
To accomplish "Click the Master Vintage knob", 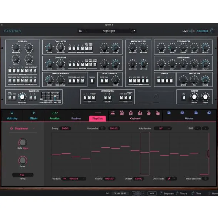I will 194,97.
